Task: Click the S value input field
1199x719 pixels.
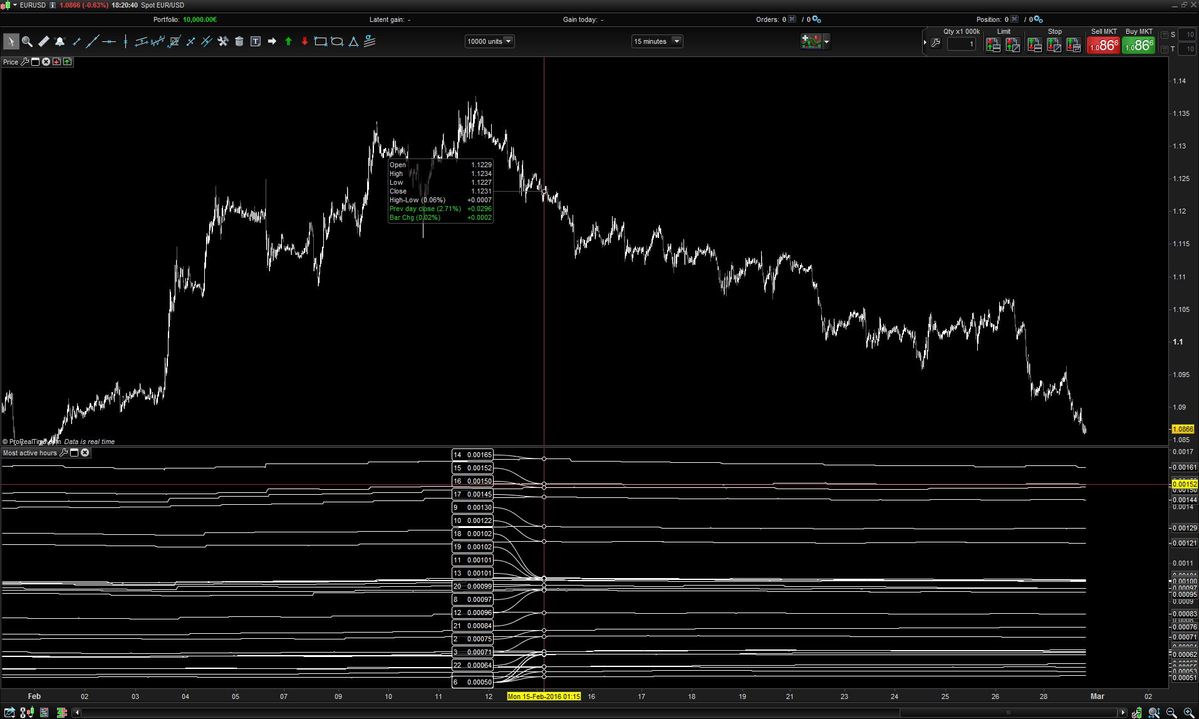Action: [x=1187, y=34]
